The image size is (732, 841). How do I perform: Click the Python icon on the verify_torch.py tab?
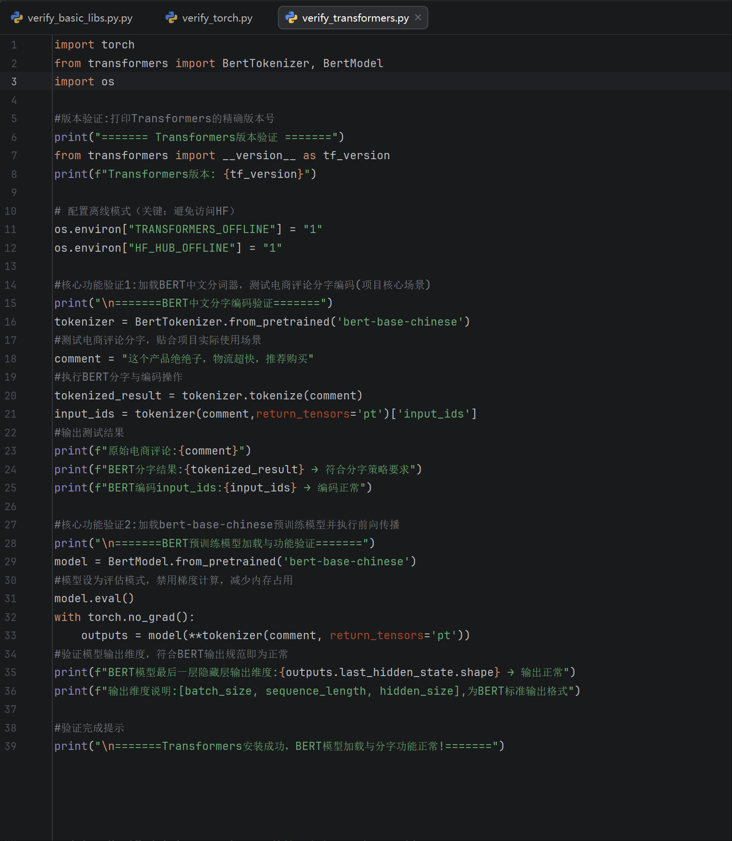pos(171,18)
